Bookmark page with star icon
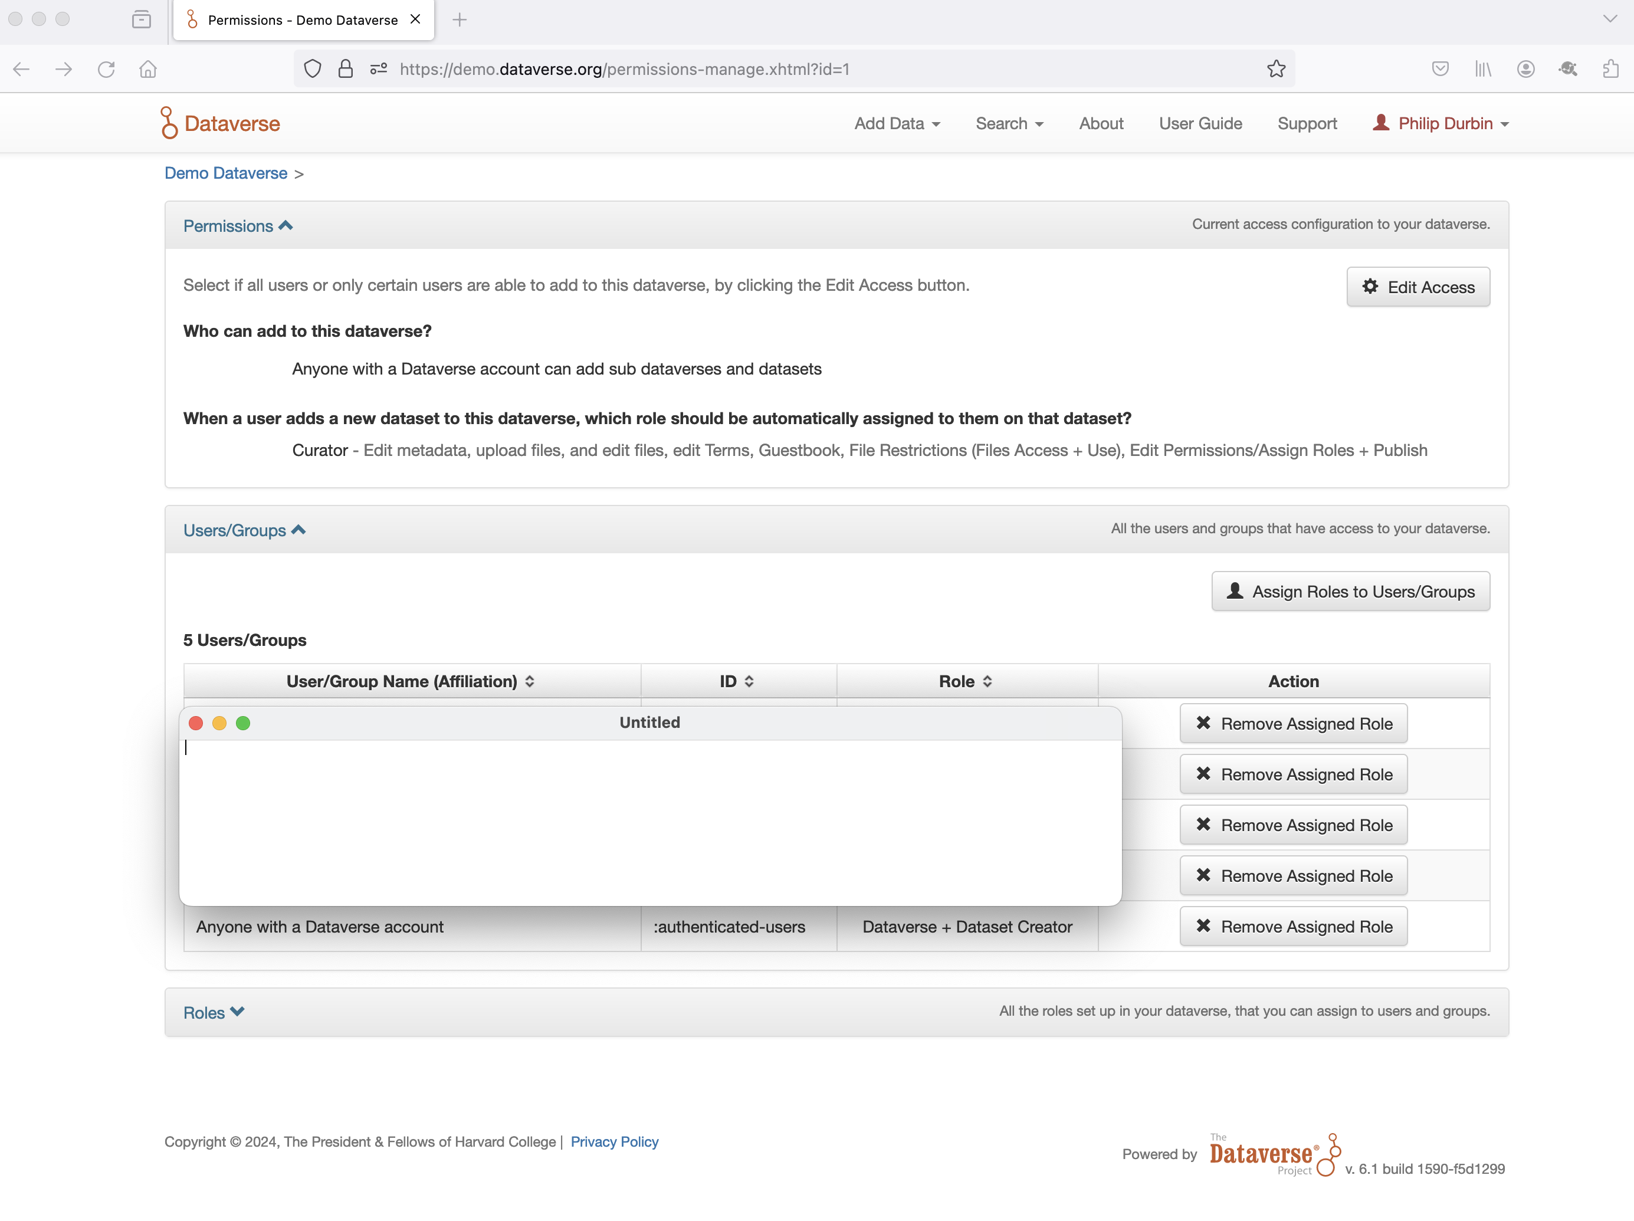 [1276, 68]
